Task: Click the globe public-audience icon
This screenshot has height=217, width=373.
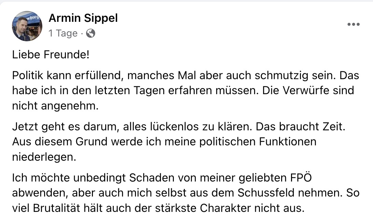Action: 91,33
